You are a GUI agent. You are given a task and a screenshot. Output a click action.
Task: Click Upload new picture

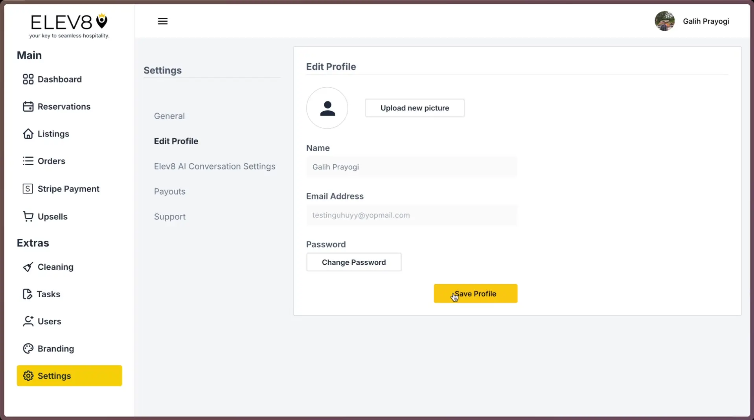click(x=414, y=108)
